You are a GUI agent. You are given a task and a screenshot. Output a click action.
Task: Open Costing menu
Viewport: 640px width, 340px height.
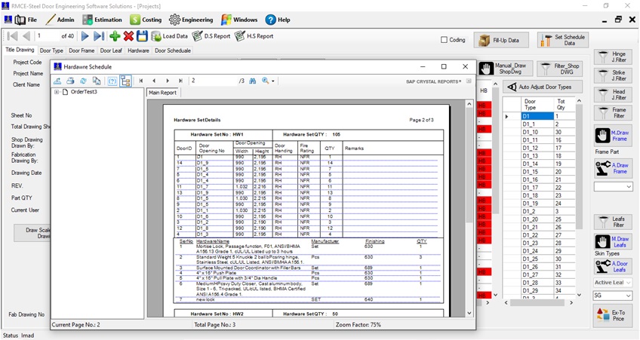coord(146,20)
